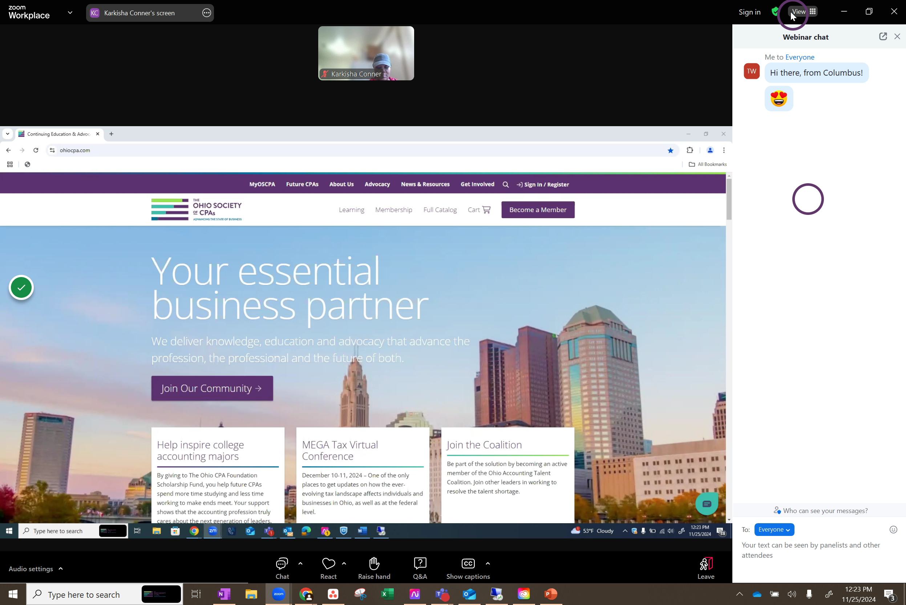The image size is (906, 605).
Task: Click the shared site's teal chat bubble icon
Action: (706, 503)
